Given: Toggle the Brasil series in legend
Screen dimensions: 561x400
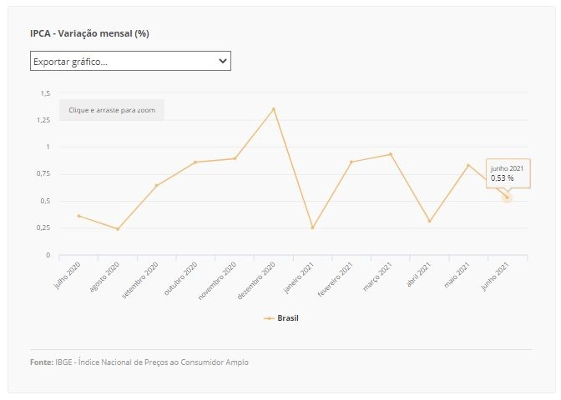Looking at the screenshot, I should (281, 318).
